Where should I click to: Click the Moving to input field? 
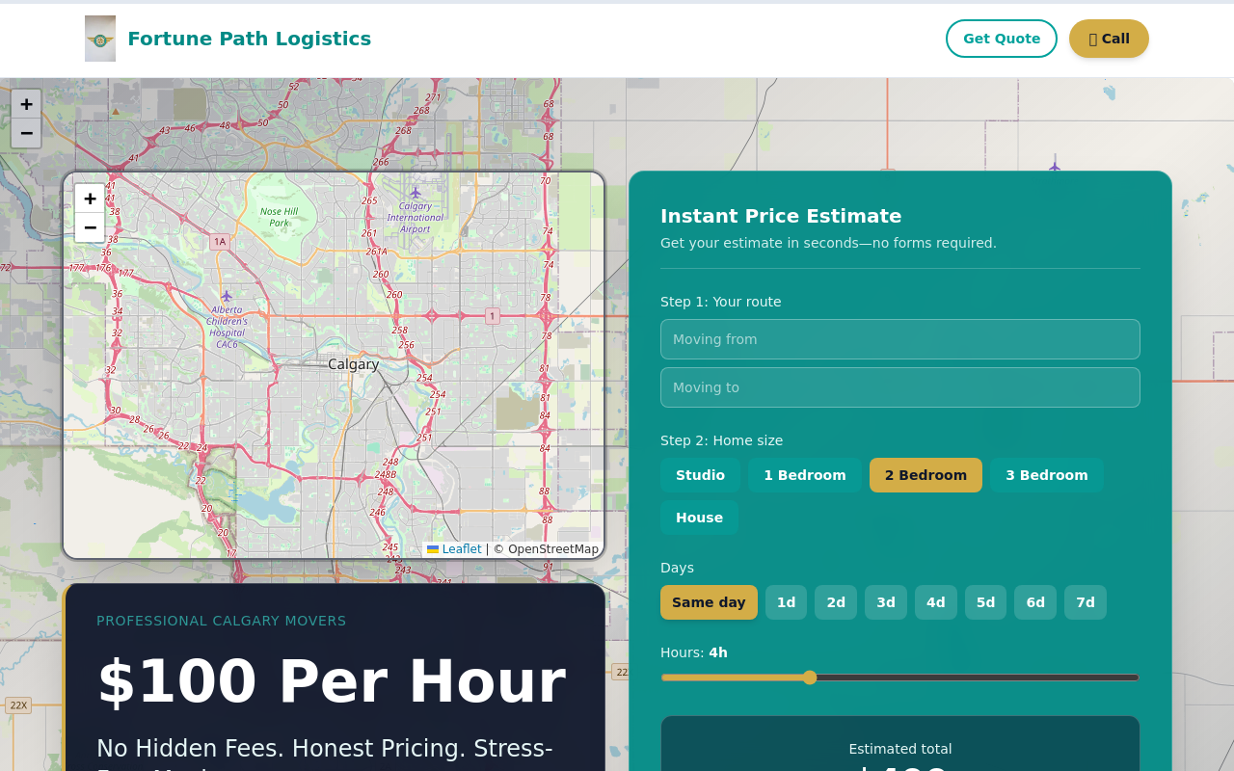click(x=899, y=387)
